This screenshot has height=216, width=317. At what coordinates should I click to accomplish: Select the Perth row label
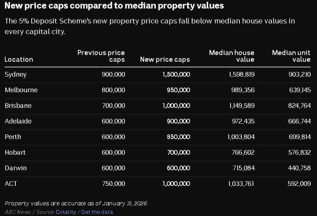(13, 137)
